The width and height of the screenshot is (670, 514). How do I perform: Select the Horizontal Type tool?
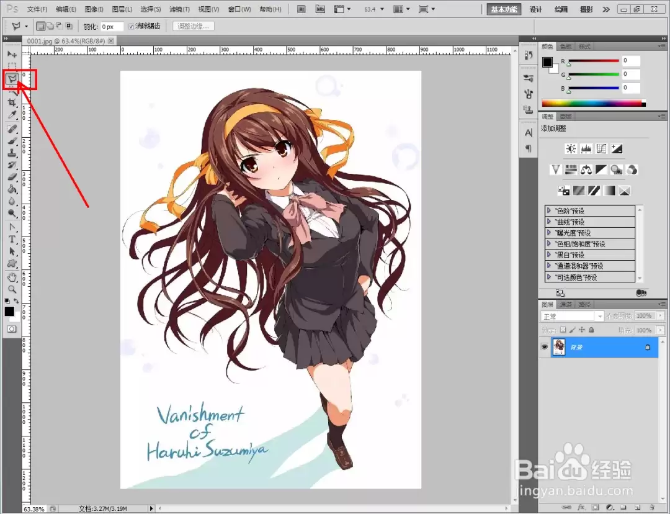tap(12, 239)
